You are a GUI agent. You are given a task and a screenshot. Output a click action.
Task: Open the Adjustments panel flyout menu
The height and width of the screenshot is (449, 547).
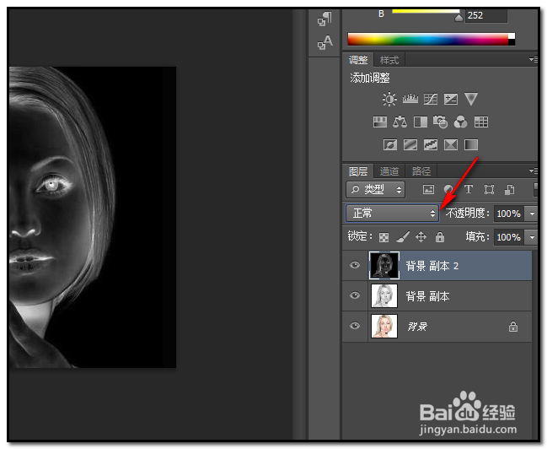coord(533,60)
